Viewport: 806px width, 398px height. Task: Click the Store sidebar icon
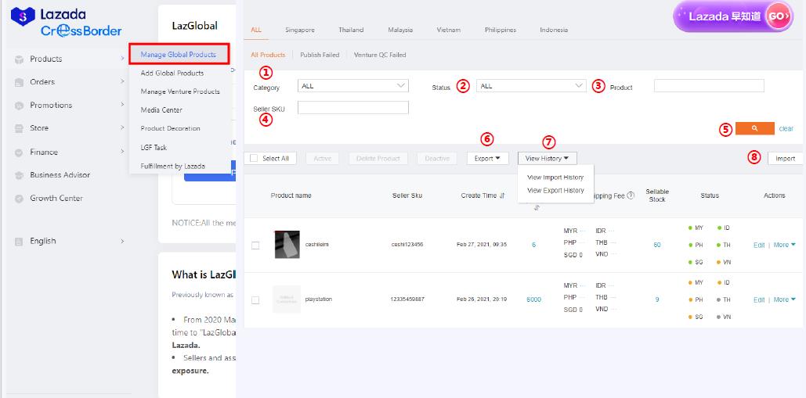(19, 128)
